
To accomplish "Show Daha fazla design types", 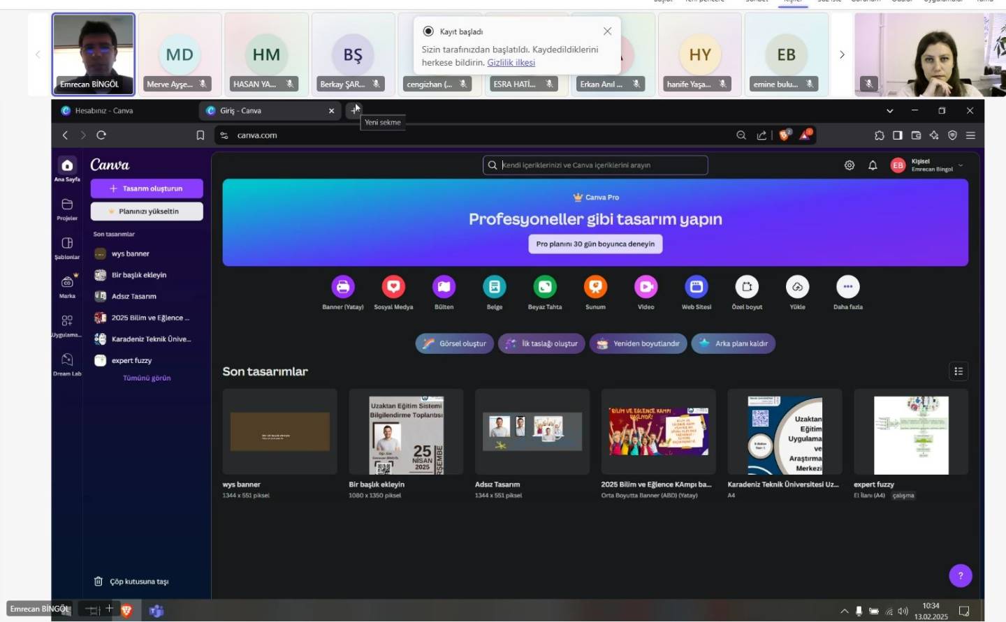I will [847, 287].
